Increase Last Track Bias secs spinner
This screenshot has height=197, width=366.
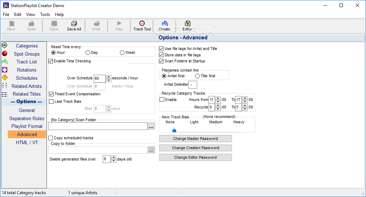pos(109,107)
